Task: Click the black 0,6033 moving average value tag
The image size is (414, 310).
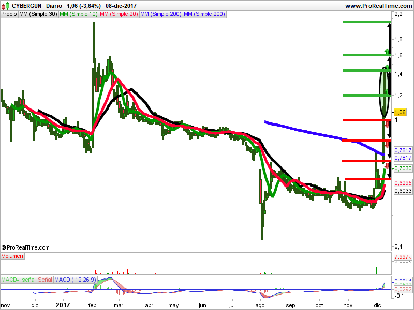Action: 403,191
